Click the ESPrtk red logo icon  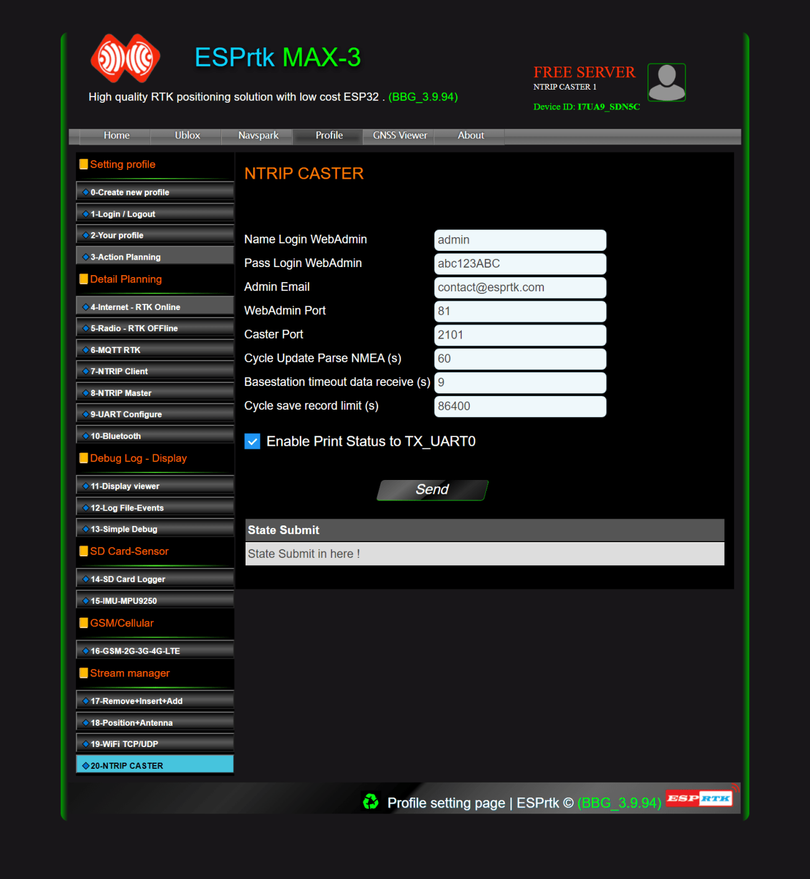(125, 59)
